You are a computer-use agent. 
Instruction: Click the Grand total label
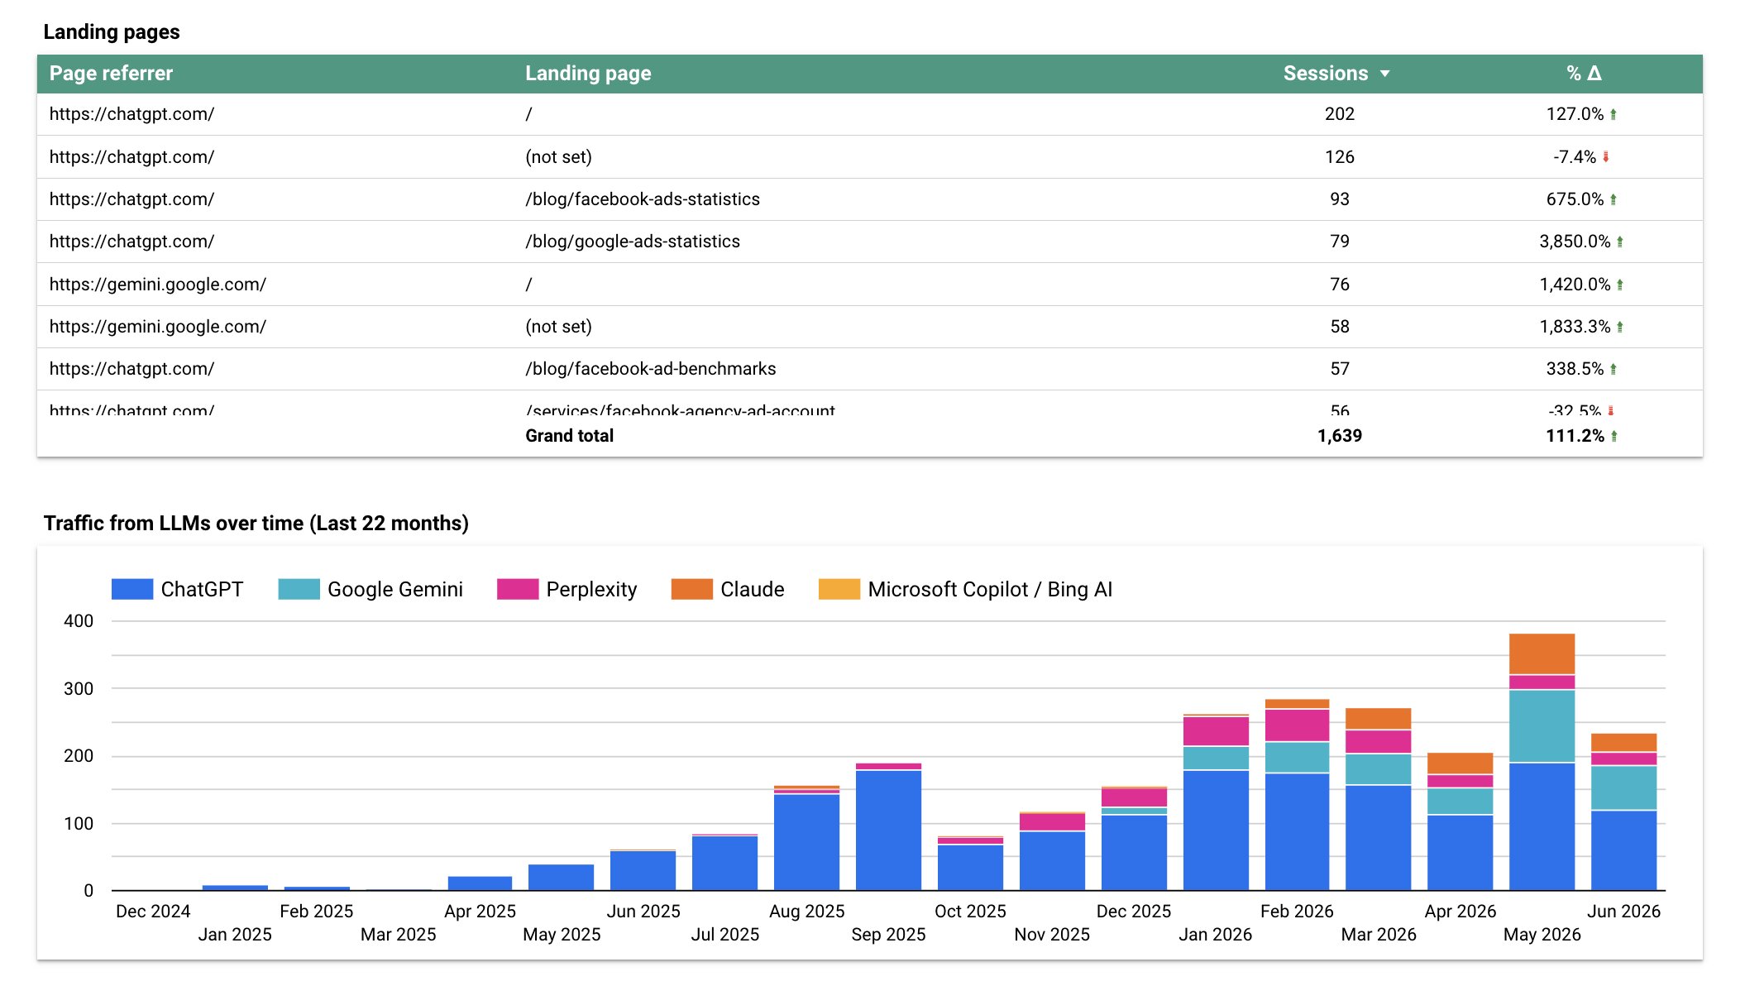570,436
